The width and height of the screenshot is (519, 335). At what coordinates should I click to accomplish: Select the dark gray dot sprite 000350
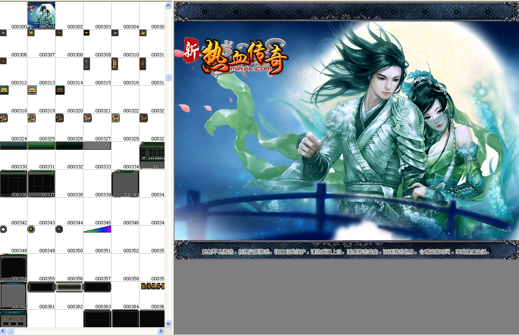click(59, 229)
